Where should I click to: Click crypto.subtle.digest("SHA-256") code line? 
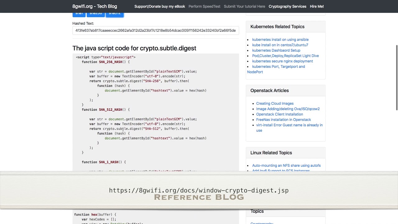139,81
